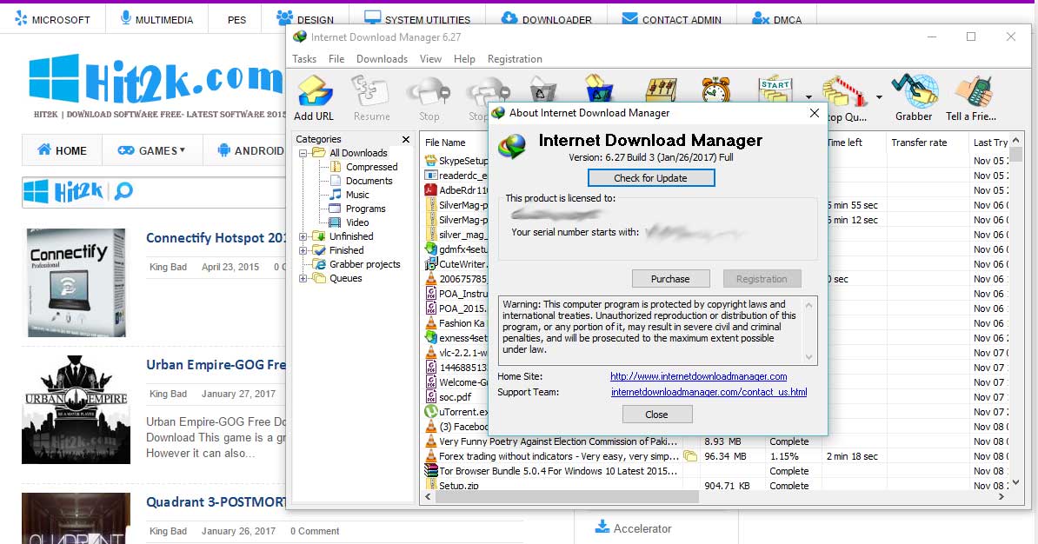1038x544 pixels.
Task: Close the Categories panel with its X
Action: click(x=406, y=139)
